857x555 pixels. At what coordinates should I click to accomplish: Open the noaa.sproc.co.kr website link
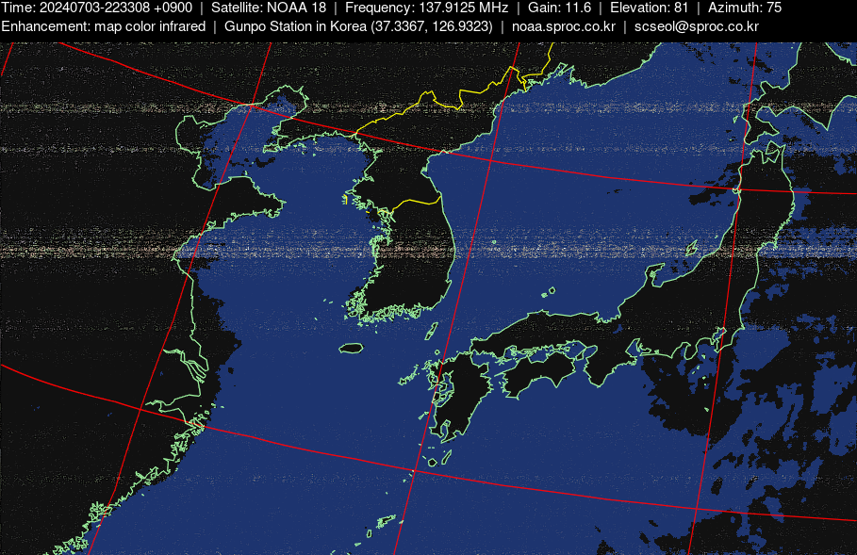[x=563, y=26]
